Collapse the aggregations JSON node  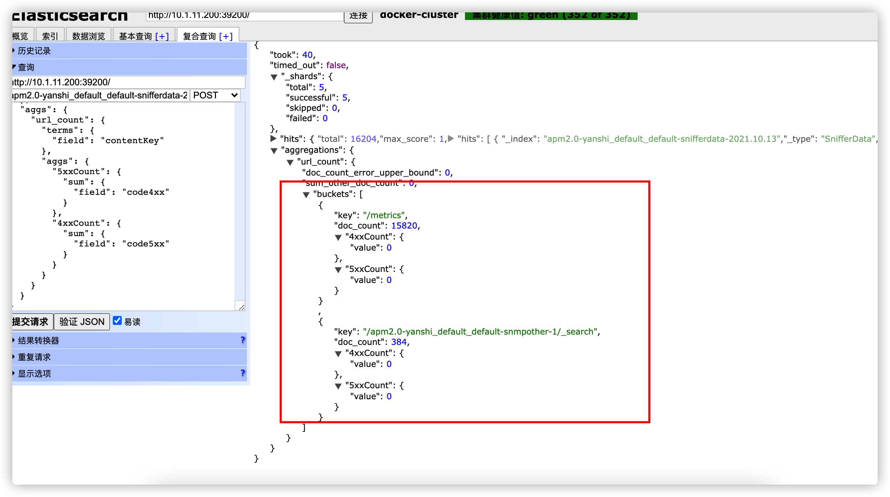[274, 151]
